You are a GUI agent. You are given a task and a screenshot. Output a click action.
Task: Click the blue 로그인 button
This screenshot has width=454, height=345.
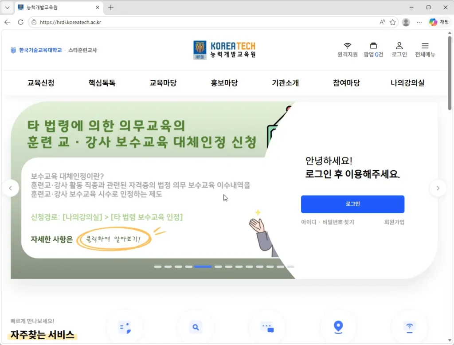352,204
